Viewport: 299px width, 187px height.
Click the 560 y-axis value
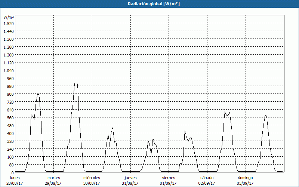[10, 118]
